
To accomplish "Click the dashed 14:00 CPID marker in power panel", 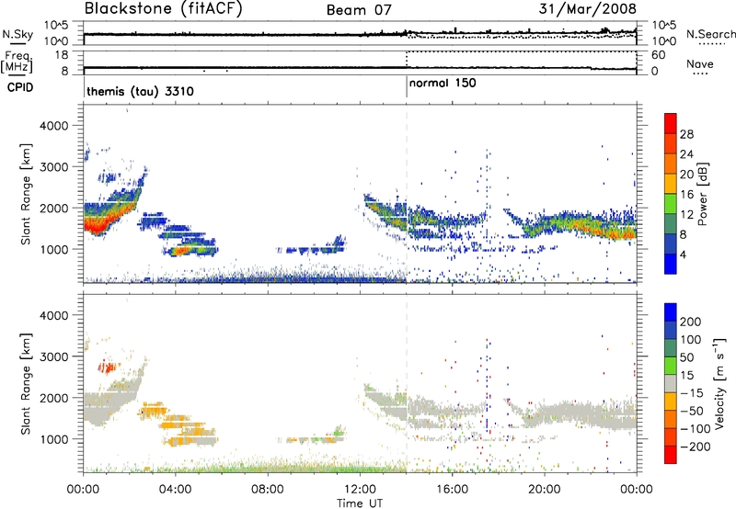I will pos(407,194).
